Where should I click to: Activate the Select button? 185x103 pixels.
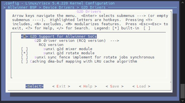pyautogui.click(x=34, y=86)
